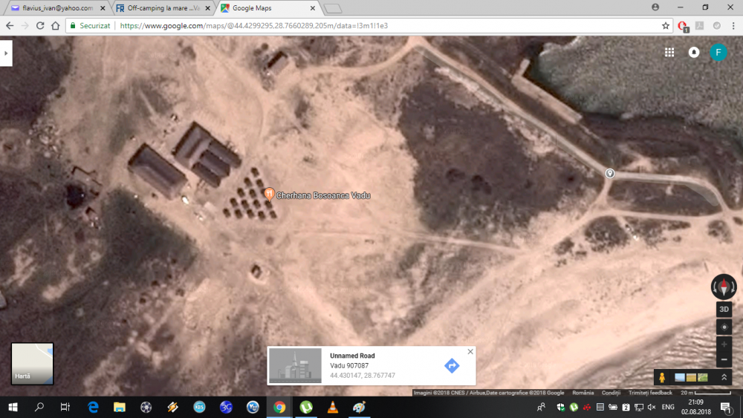This screenshot has width=743, height=418.
Task: Switch to Hartă map view
Action: point(33,363)
